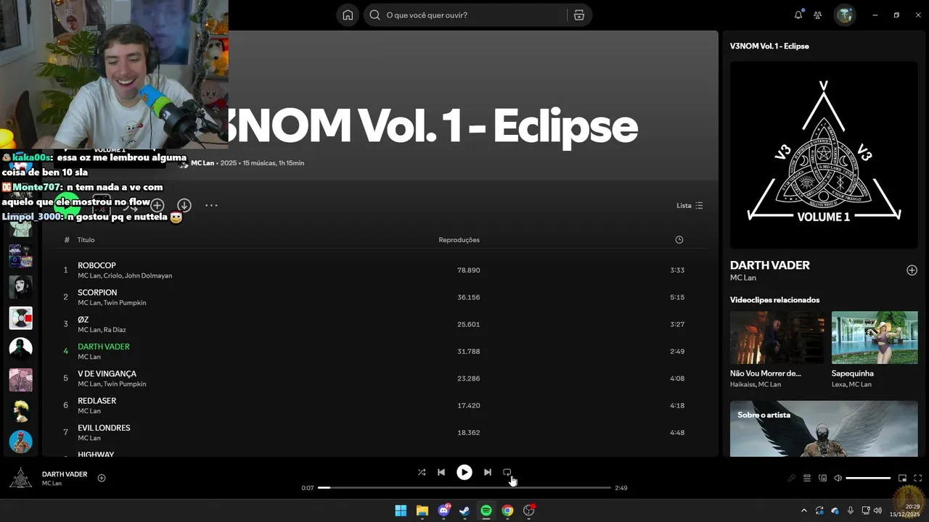
Task: Open the Browse icon in search bar
Action: [578, 15]
